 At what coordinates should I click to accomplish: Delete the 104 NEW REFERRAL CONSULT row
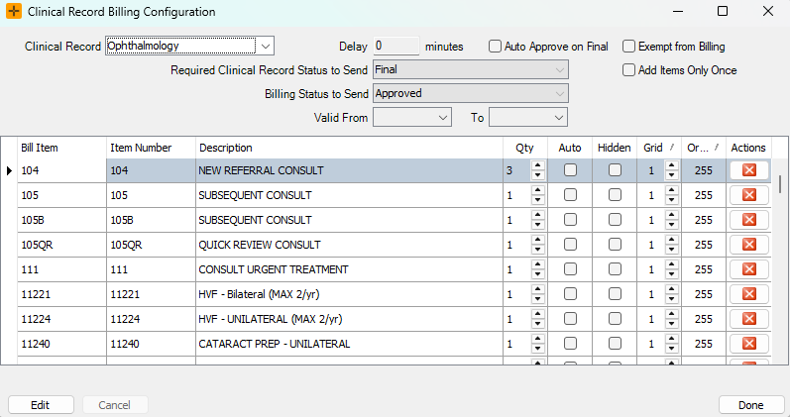[x=749, y=170]
